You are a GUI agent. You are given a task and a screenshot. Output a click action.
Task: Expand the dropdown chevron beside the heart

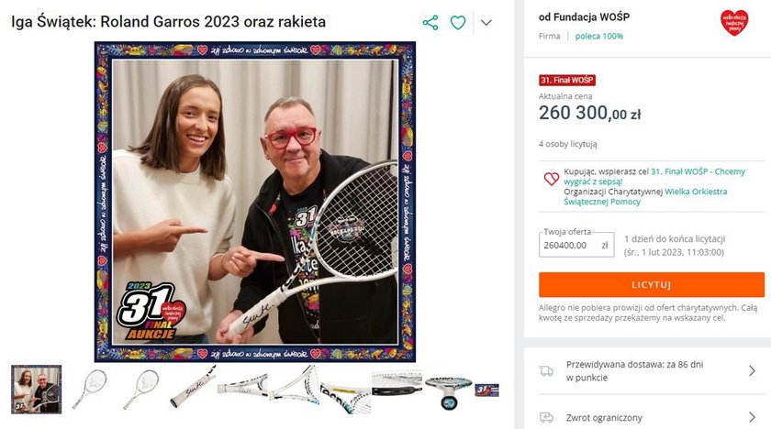pyautogui.click(x=486, y=23)
